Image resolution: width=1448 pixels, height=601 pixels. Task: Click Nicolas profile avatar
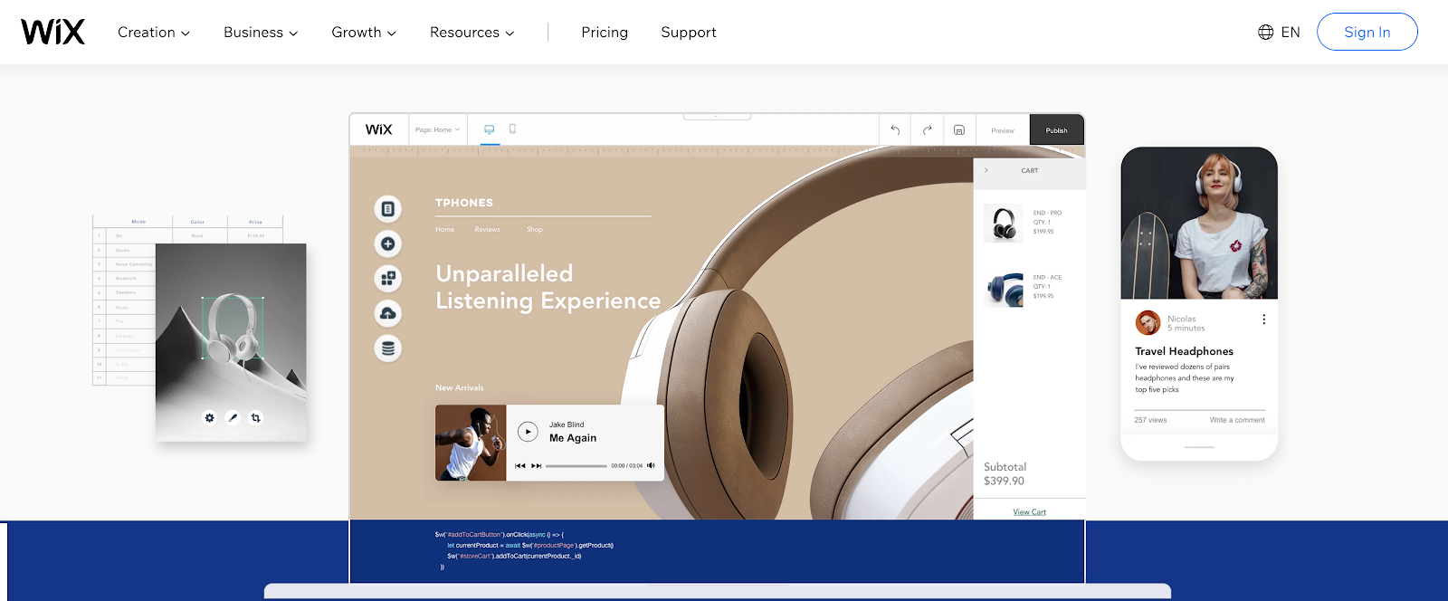coord(1148,322)
